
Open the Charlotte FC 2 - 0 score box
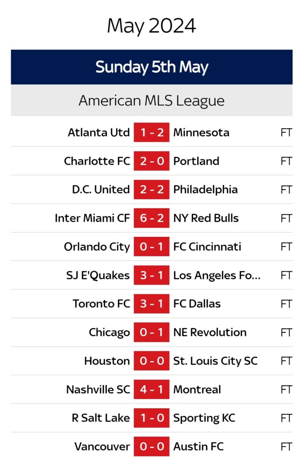click(151, 161)
